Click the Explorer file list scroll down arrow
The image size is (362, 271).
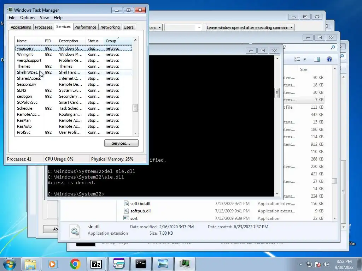point(335,218)
